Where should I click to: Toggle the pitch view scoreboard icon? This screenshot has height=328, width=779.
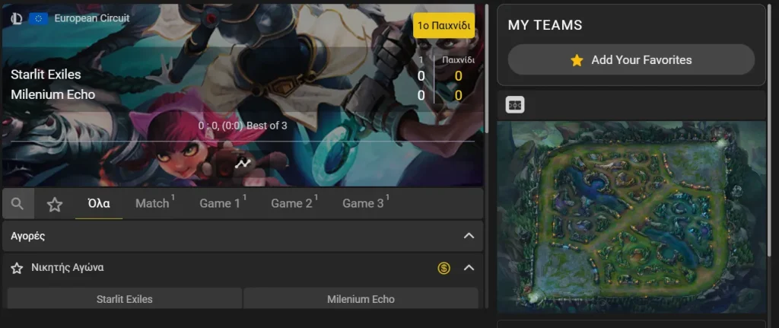click(x=515, y=105)
